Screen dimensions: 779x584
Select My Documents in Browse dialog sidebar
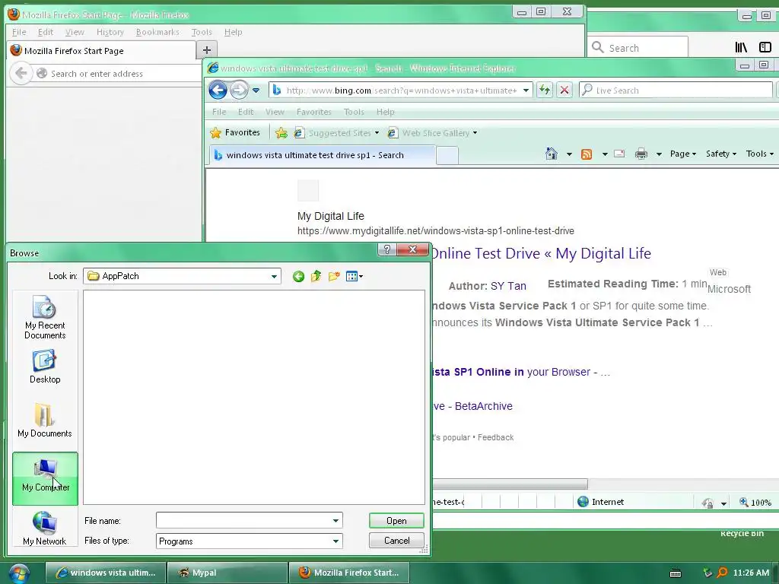[x=45, y=420]
